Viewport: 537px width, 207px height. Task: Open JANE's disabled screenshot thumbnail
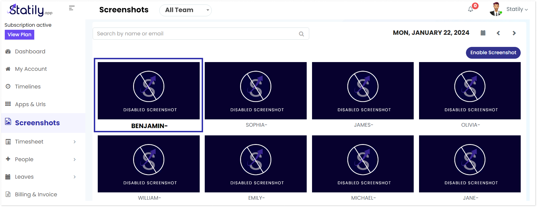point(470,164)
